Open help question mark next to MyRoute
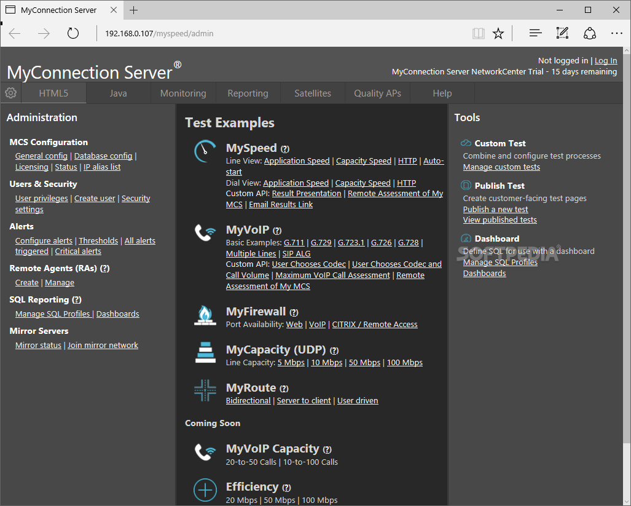This screenshot has width=631, height=506. click(x=284, y=389)
